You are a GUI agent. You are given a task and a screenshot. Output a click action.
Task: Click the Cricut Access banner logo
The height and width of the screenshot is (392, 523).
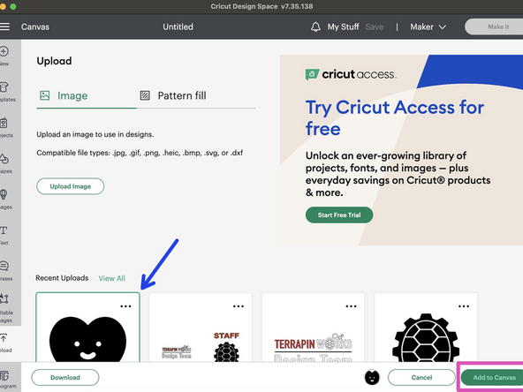pyautogui.click(x=351, y=74)
